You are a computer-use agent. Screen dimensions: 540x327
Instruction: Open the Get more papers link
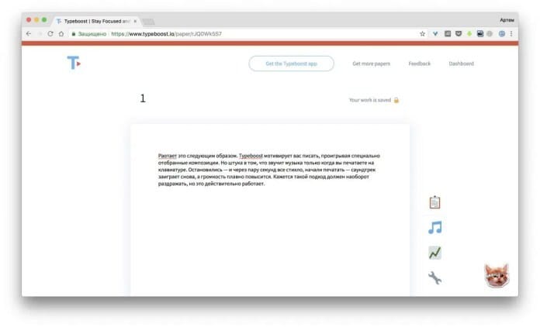click(x=371, y=64)
